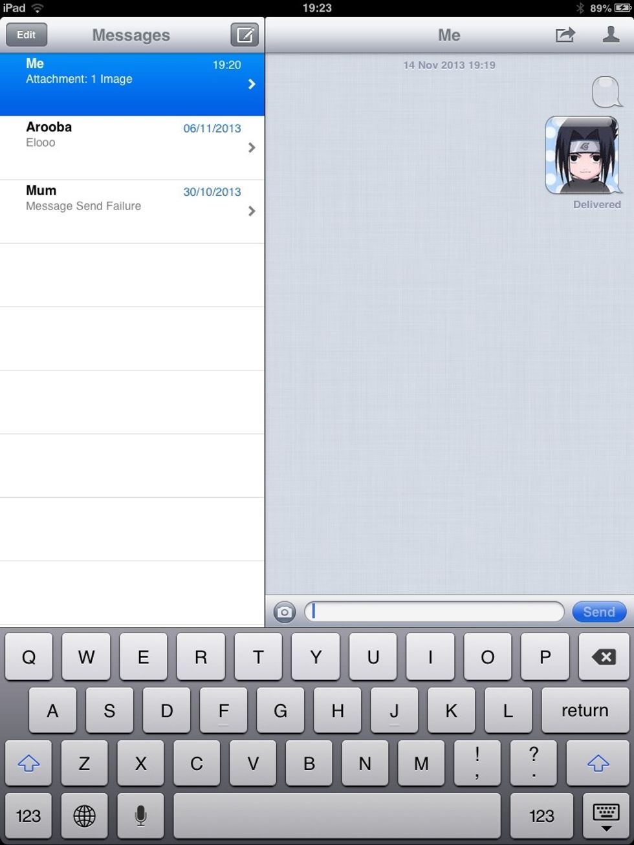Tap the U key
The height and width of the screenshot is (845, 634).
(x=373, y=657)
